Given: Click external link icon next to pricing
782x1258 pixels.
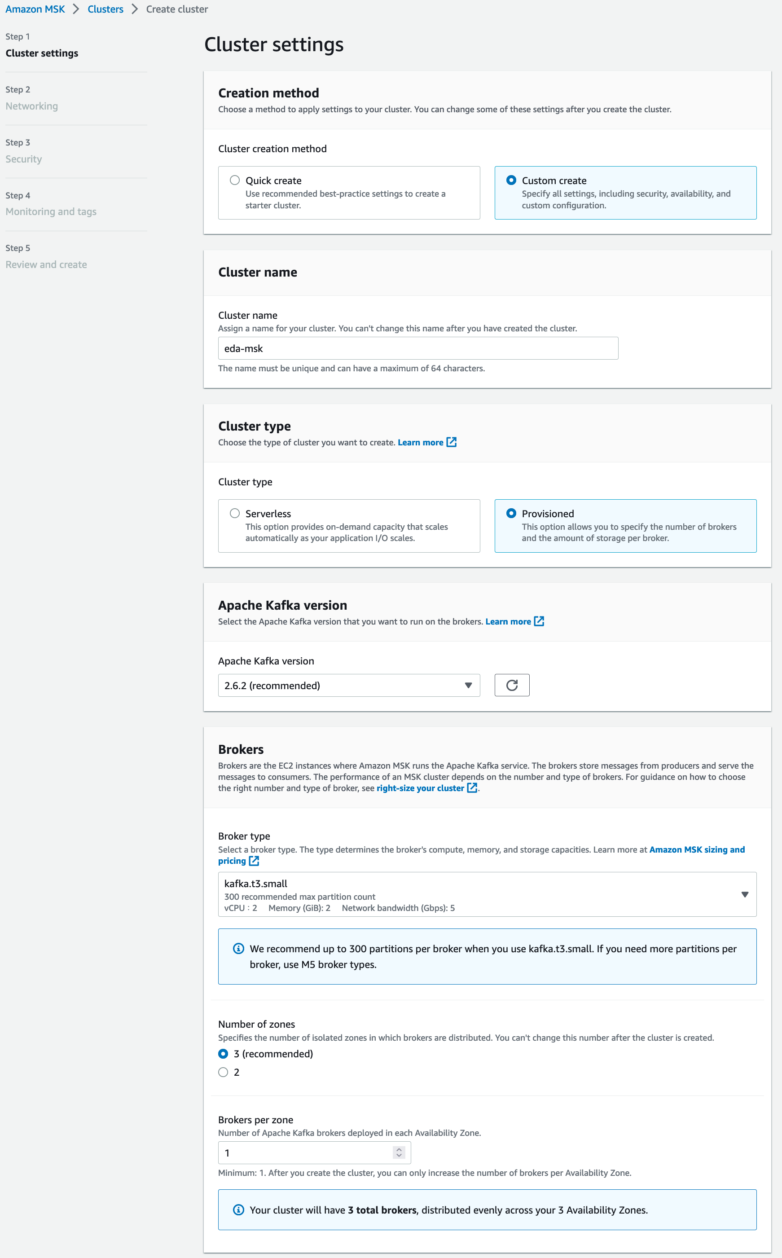Looking at the screenshot, I should click(254, 861).
